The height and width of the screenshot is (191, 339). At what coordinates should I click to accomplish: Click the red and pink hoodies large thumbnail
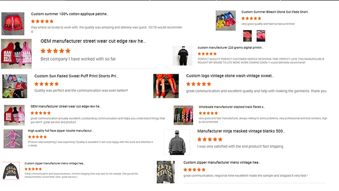[x=16, y=54]
